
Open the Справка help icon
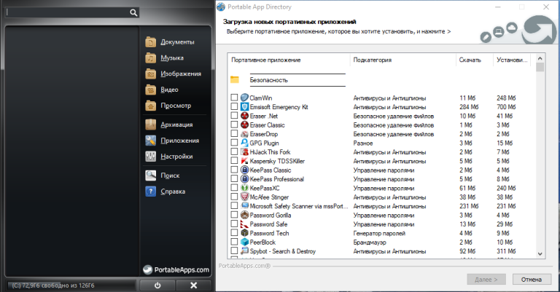coord(151,192)
